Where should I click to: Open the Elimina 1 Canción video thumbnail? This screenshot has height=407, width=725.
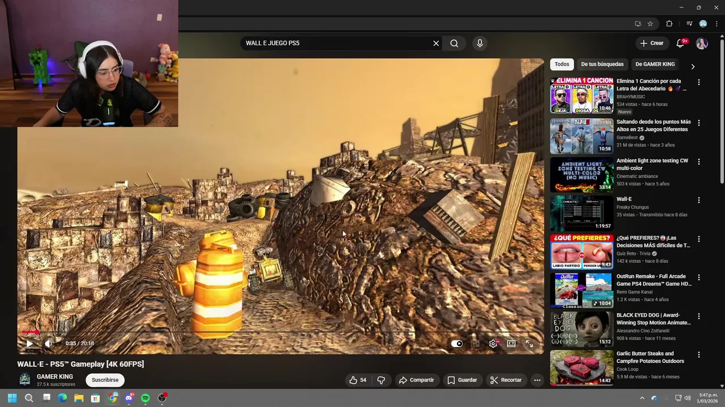582,96
